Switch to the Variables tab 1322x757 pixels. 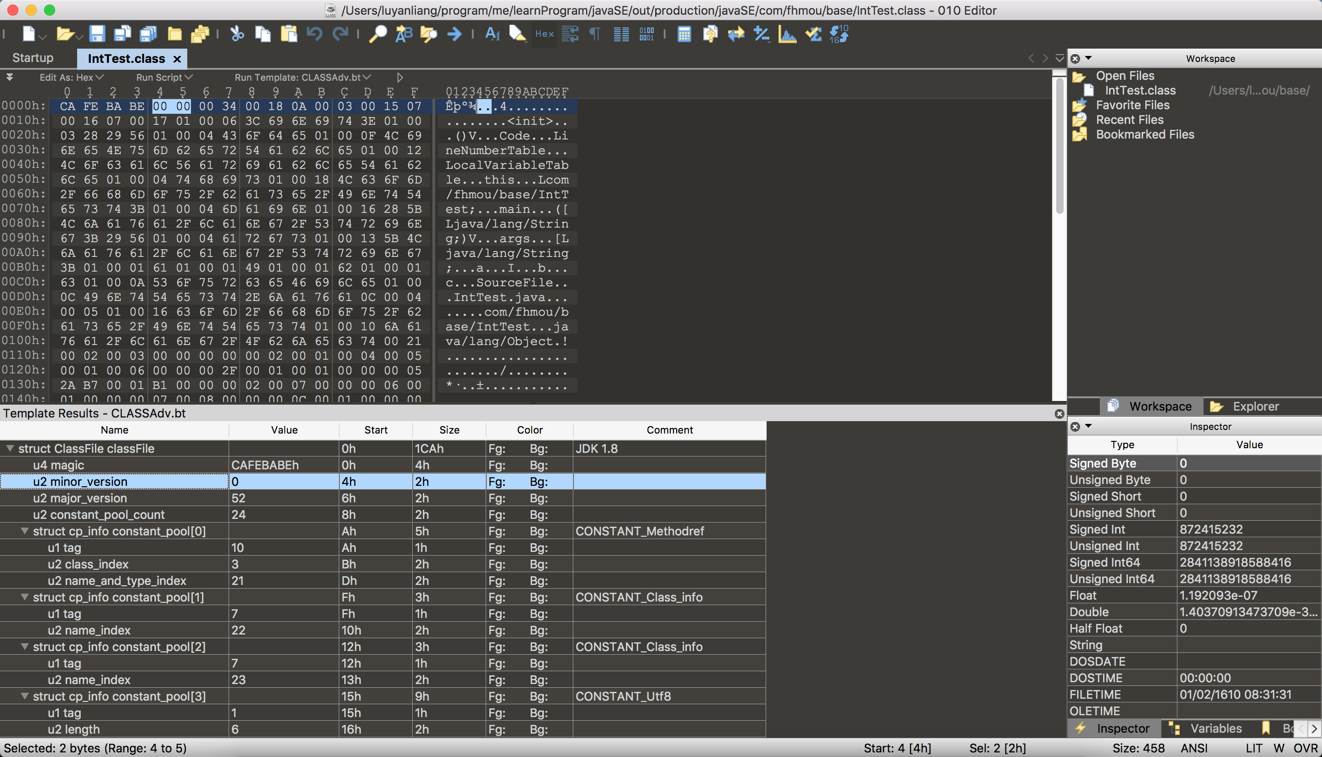(x=1205, y=729)
